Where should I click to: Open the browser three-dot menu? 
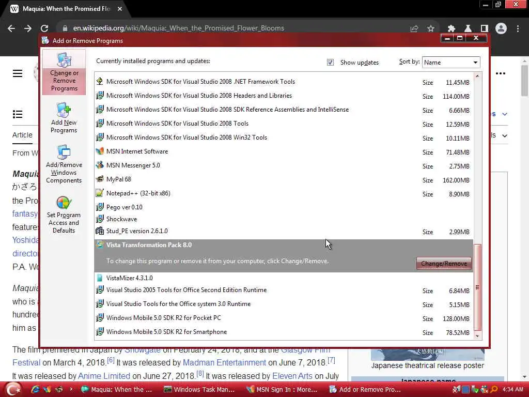point(518,29)
